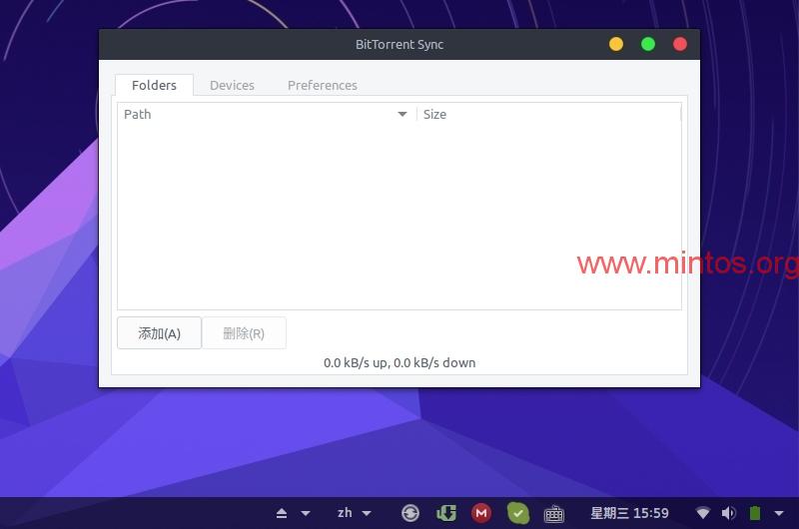Viewport: 799px width, 529px height.
Task: Click the 0.0 kB/s up, 0.0 kB/s down status
Action: [399, 362]
